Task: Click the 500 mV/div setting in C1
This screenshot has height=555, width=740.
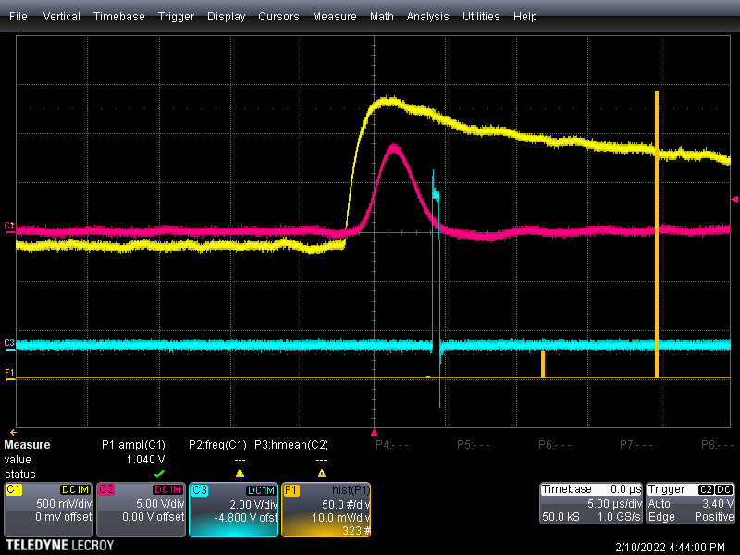Action: point(64,503)
